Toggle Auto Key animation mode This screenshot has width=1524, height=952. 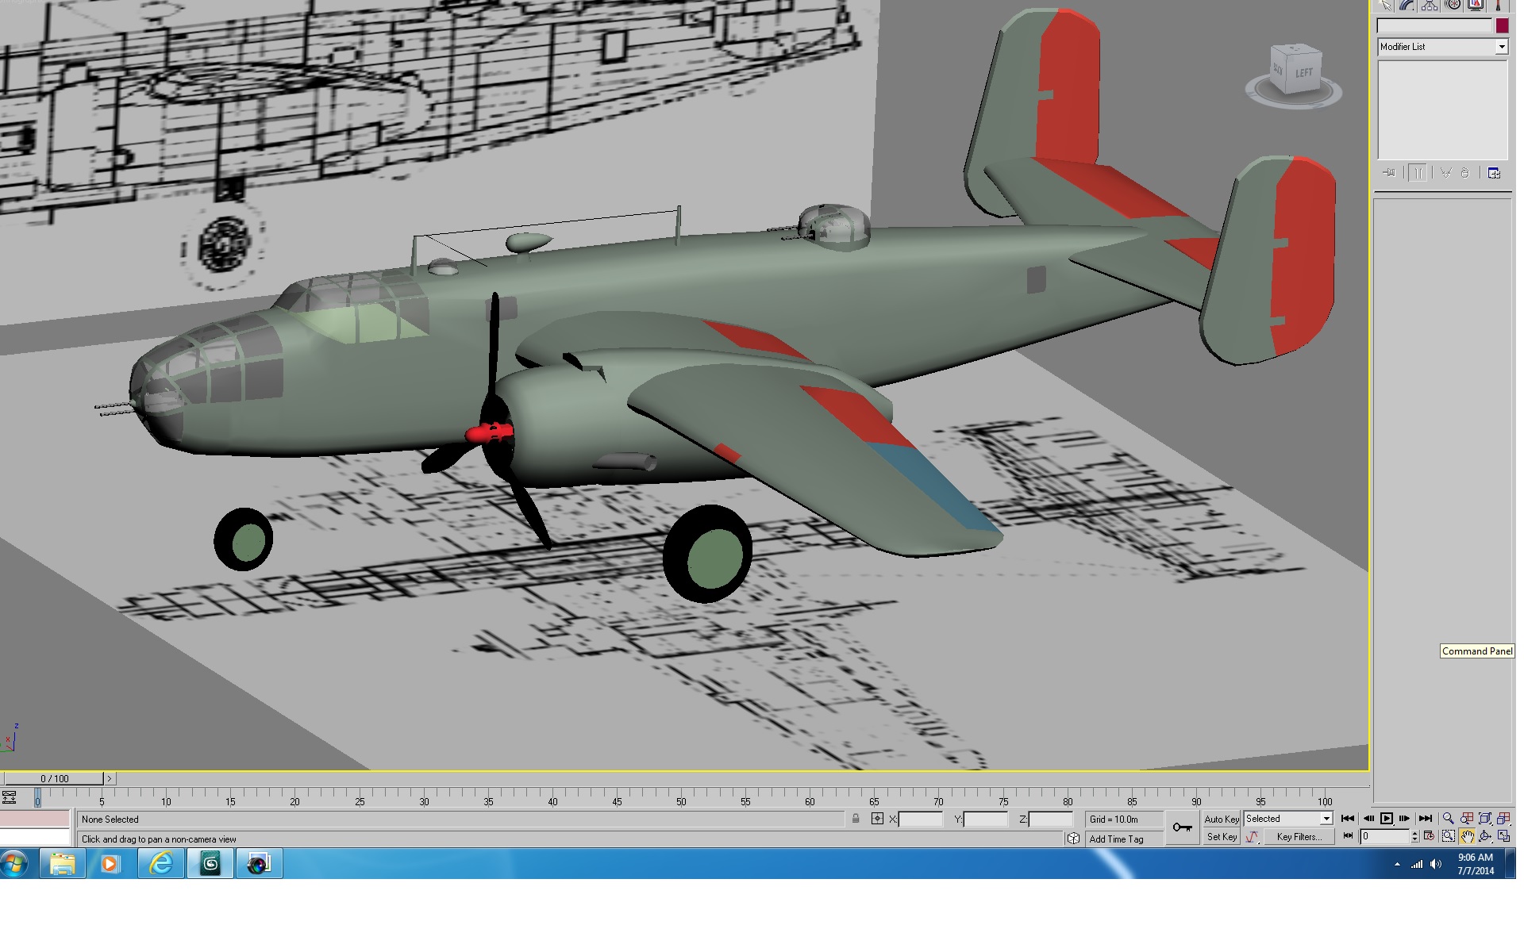coord(1222,819)
